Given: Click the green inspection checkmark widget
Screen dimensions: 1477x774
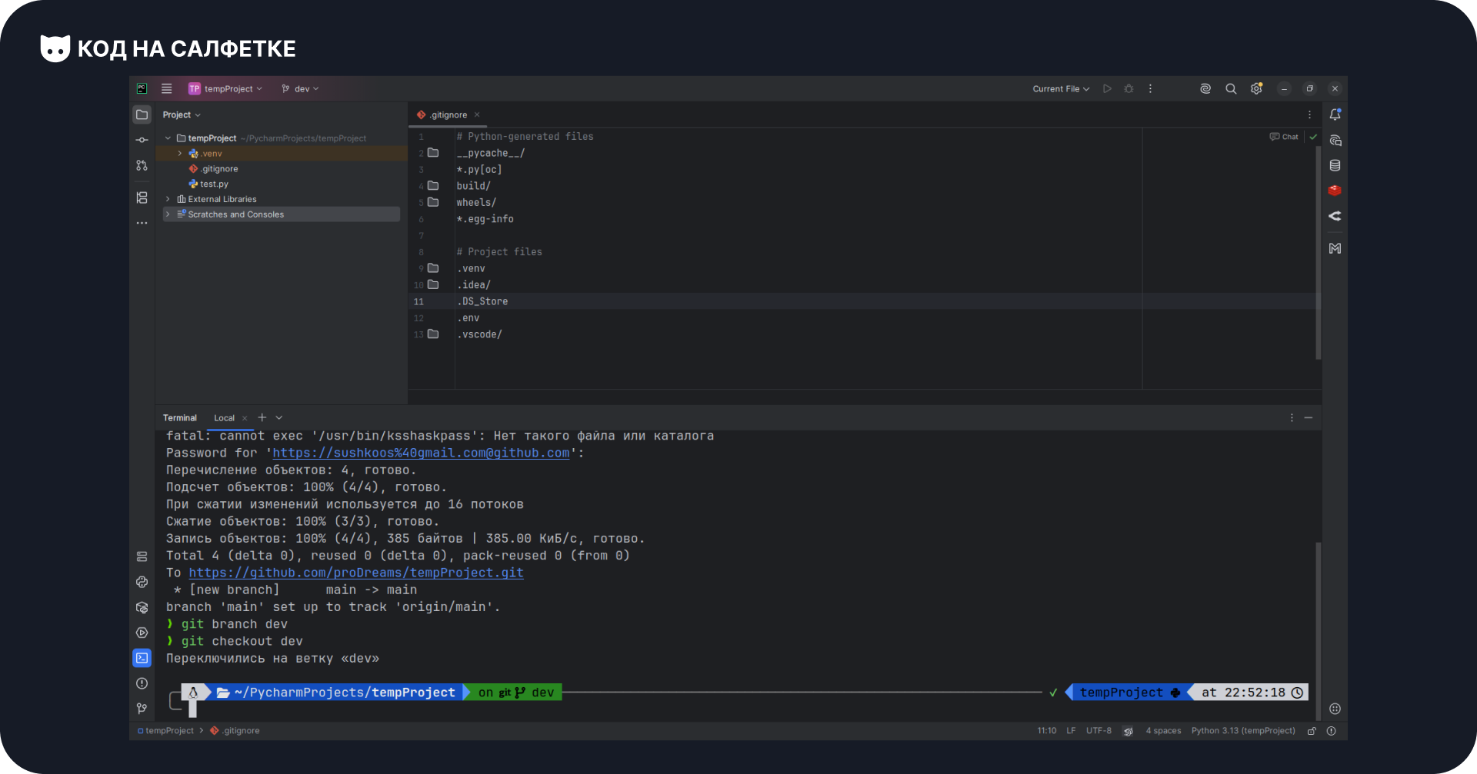Looking at the screenshot, I should pyautogui.click(x=1313, y=137).
